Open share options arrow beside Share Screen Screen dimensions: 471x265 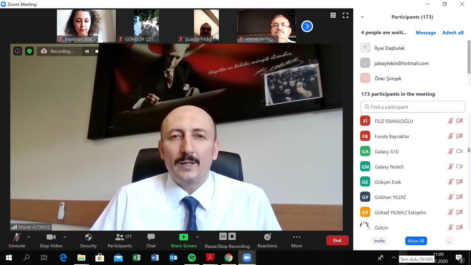[x=197, y=237]
